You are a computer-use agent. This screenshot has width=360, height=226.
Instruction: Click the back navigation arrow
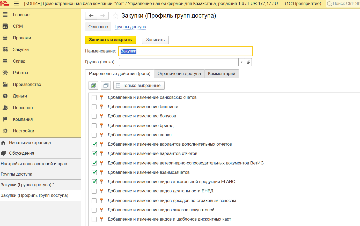pyautogui.click(x=91, y=16)
